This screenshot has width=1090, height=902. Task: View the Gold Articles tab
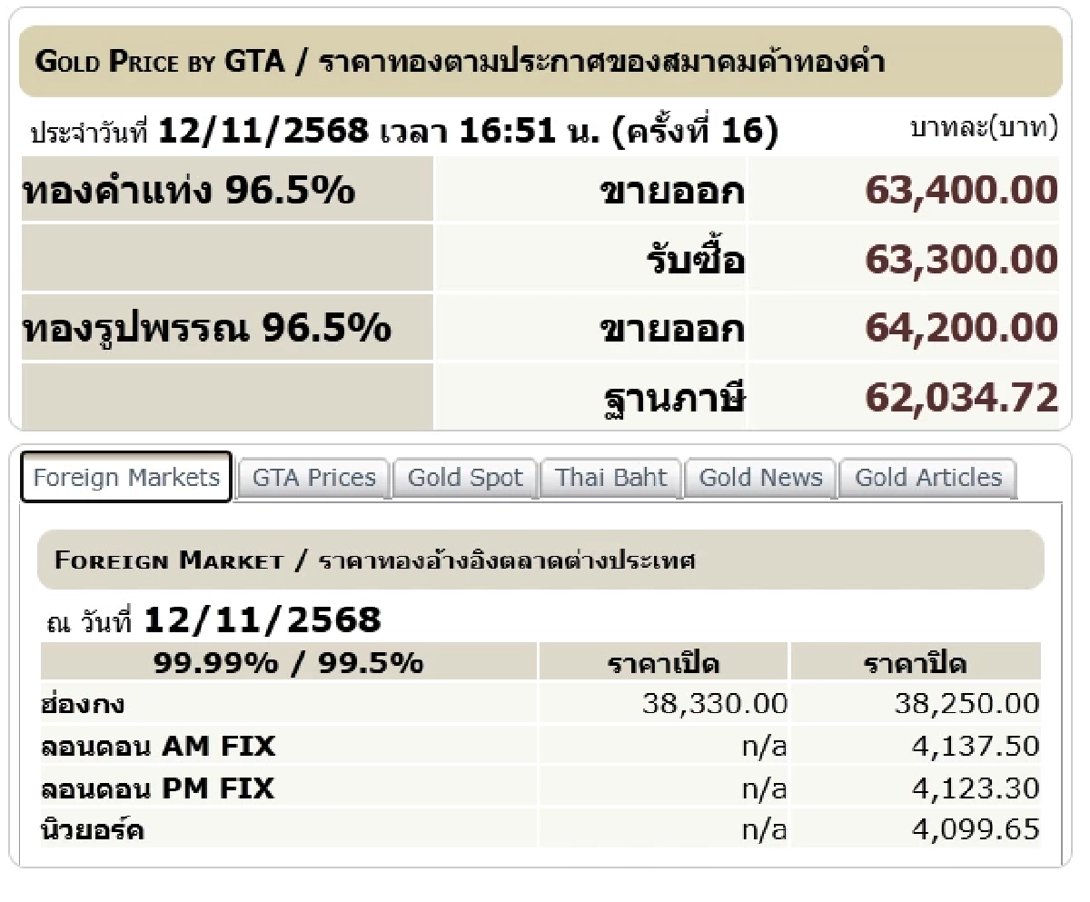(x=927, y=477)
